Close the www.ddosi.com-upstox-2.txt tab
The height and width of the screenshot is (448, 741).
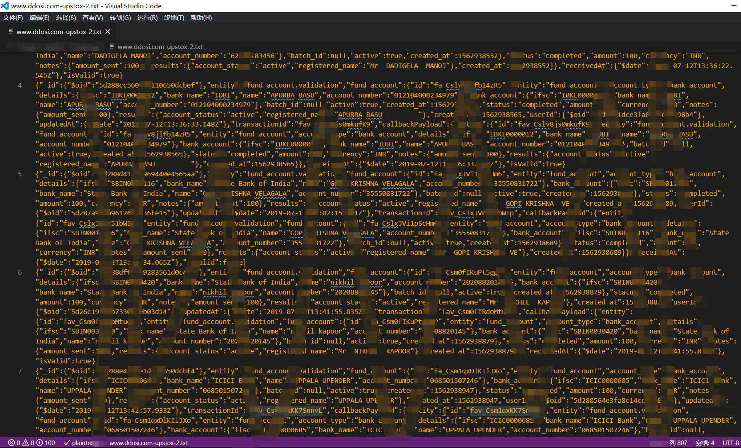(108, 32)
